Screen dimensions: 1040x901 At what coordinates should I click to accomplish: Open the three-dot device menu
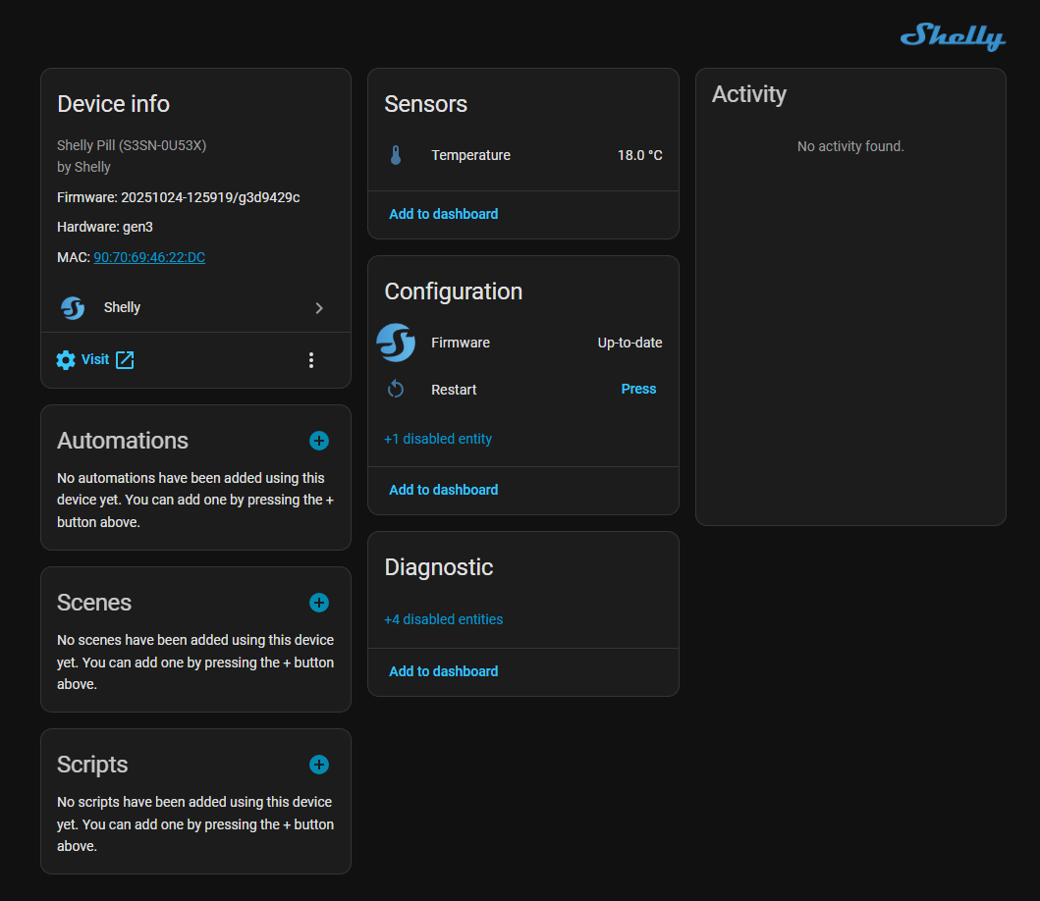coord(311,360)
